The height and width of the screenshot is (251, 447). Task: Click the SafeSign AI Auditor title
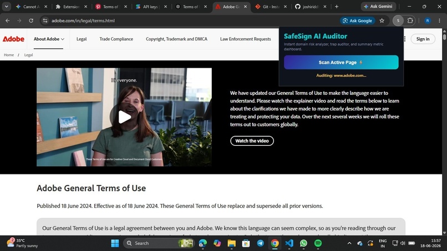(316, 36)
